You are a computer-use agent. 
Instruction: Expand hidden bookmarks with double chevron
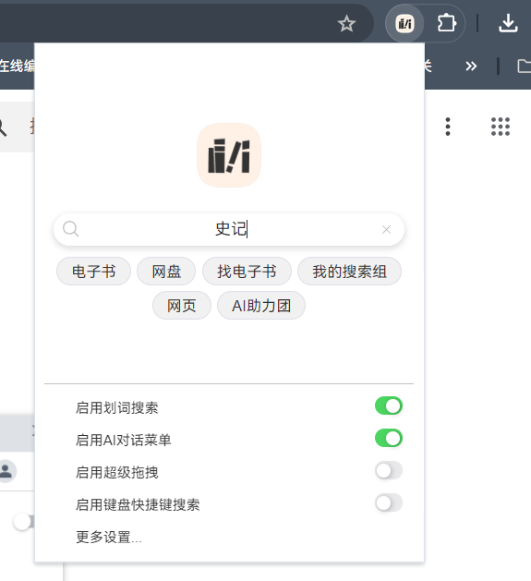[471, 67]
